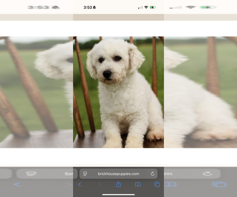237x197 pixels.
Task: Tap the Safari back arrow
Action: [80, 184]
